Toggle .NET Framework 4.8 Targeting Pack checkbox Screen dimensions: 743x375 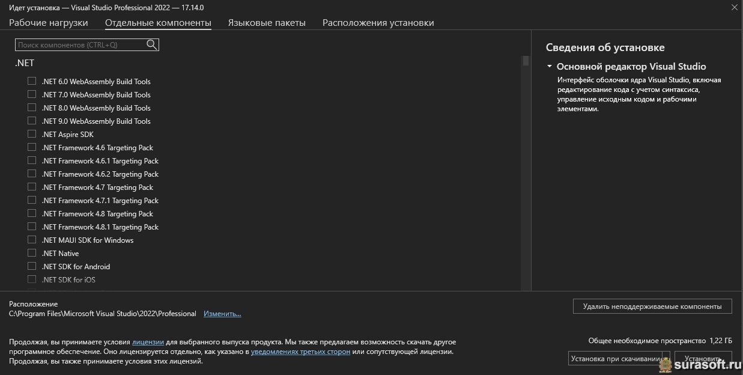coord(32,213)
